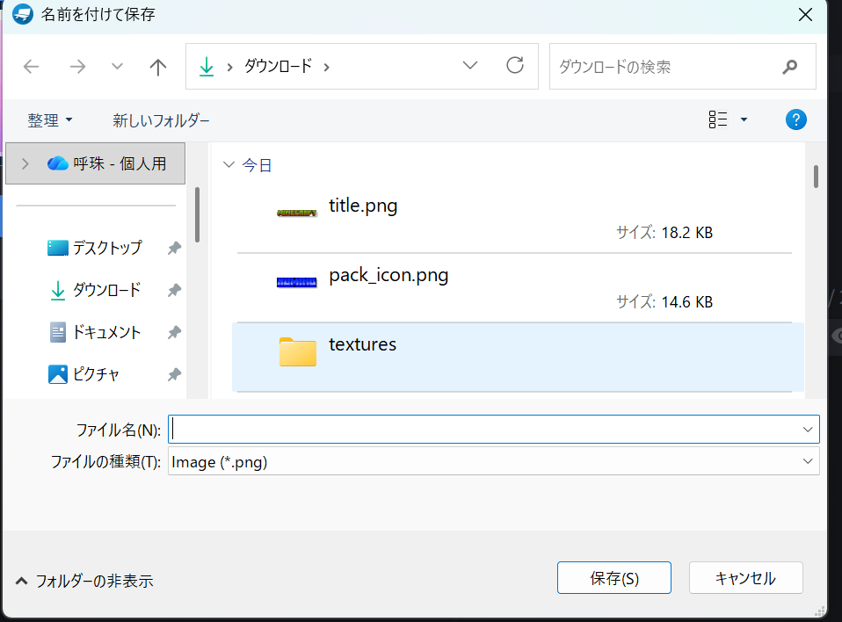842x622 pixels.
Task: Click the Forward navigation arrow
Action: tap(77, 67)
